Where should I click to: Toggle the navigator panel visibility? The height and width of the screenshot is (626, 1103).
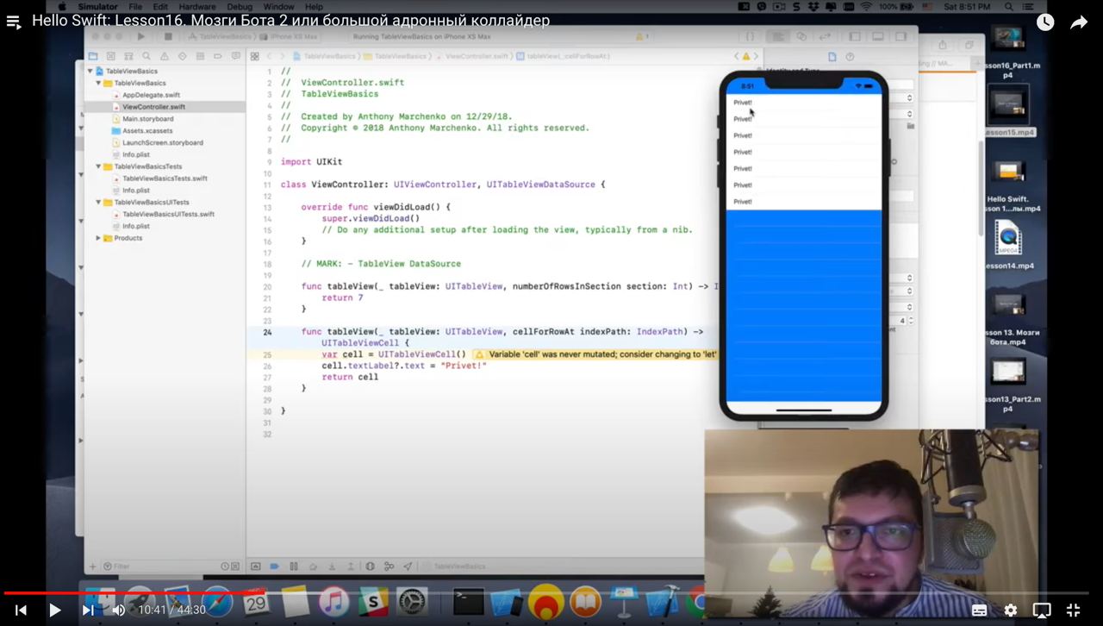(x=855, y=37)
